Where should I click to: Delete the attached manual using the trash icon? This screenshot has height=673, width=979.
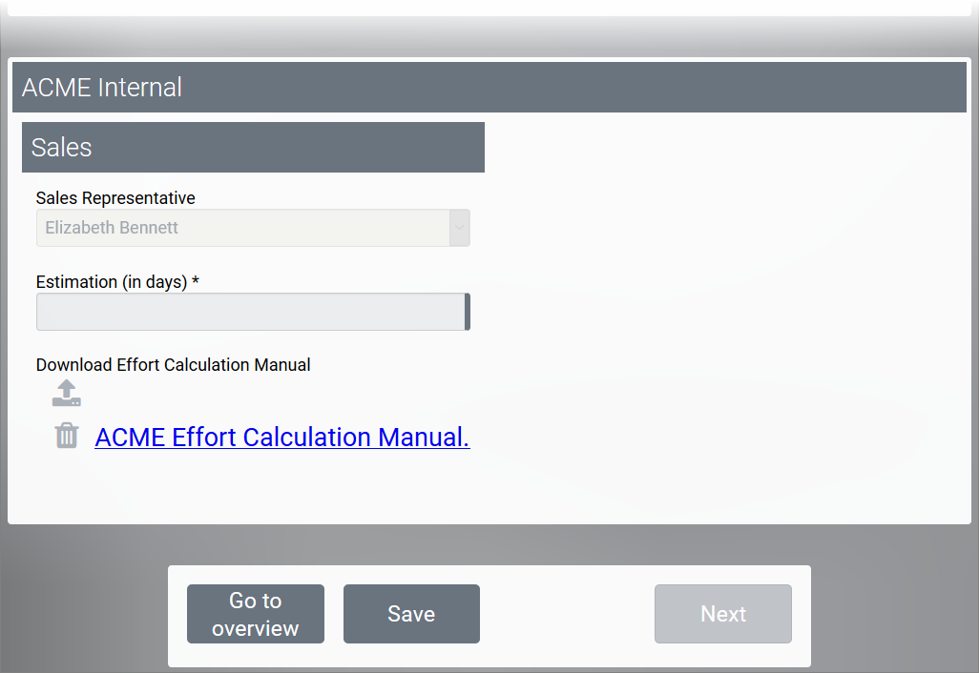tap(66, 436)
